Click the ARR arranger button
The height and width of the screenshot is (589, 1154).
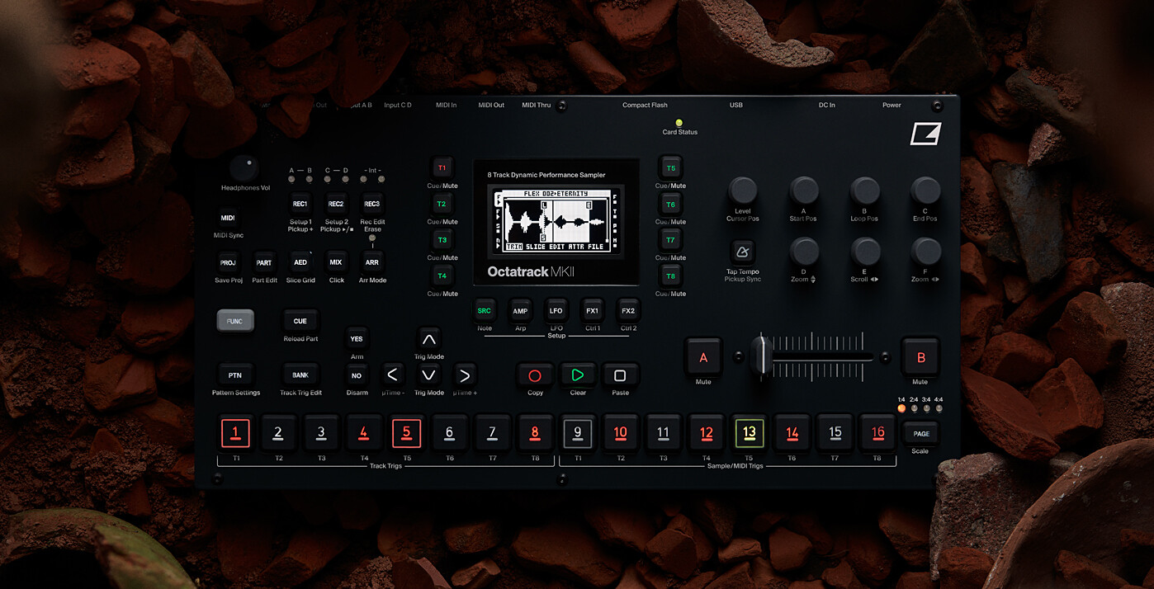[372, 263]
